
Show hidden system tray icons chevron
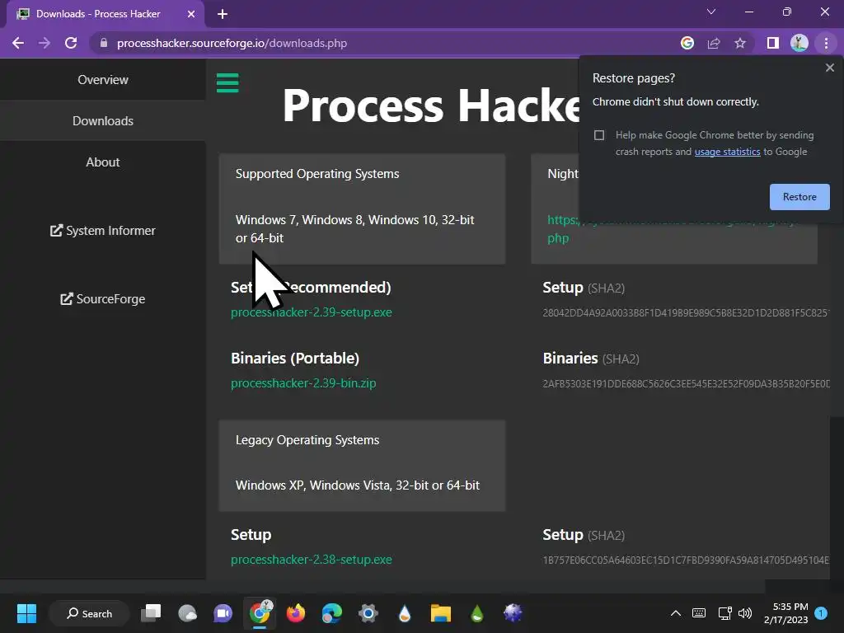[x=676, y=613]
